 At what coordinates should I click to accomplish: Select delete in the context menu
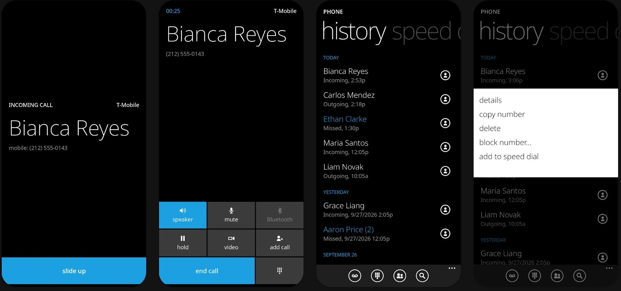click(x=490, y=128)
